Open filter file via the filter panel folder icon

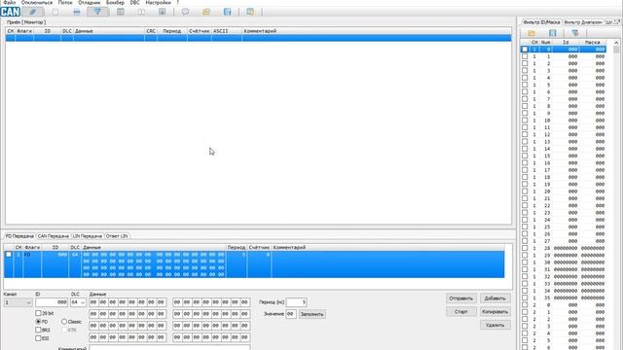point(531,33)
